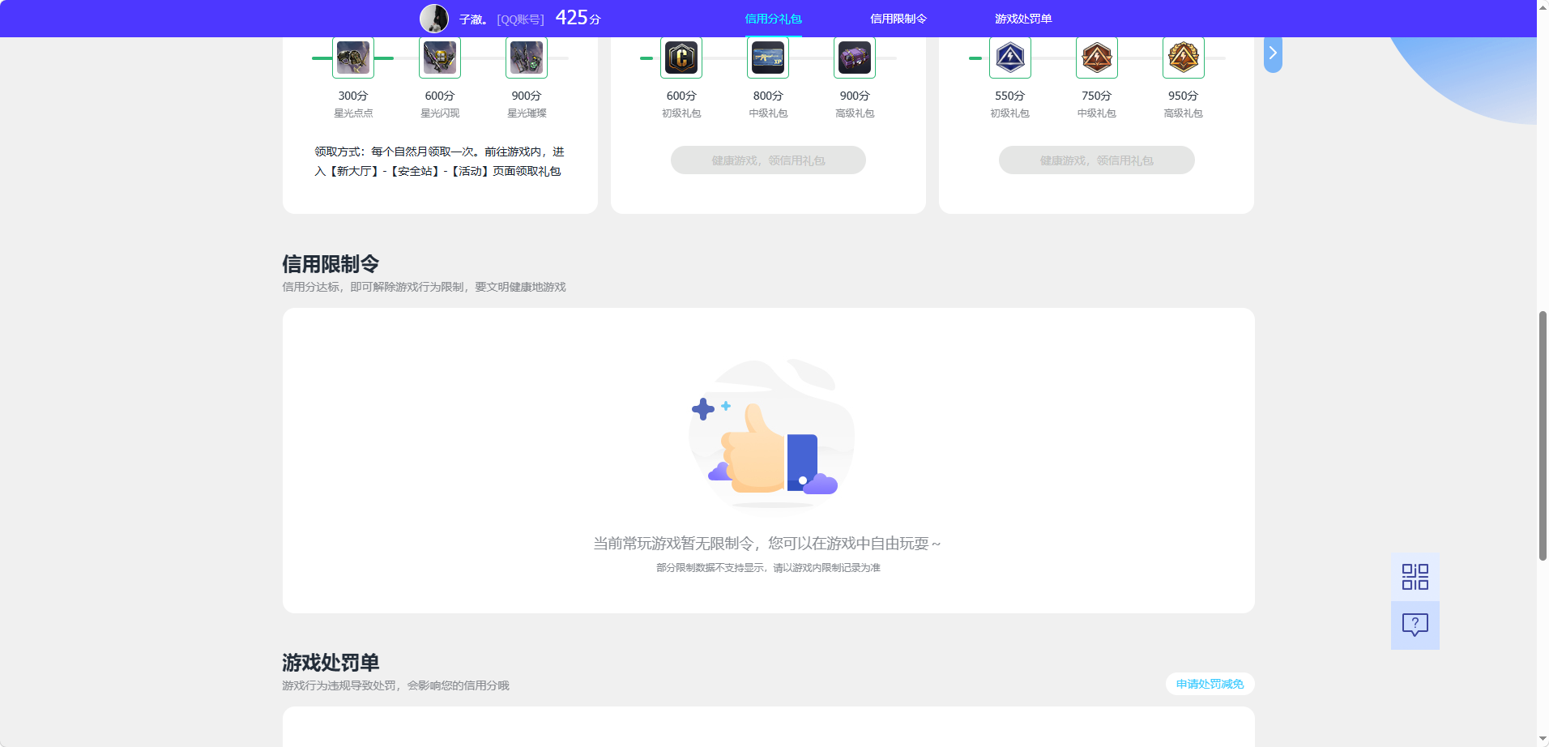Select the 900分 星光璀璨 reward icon
Viewport: 1549px width, 747px height.
(x=527, y=58)
